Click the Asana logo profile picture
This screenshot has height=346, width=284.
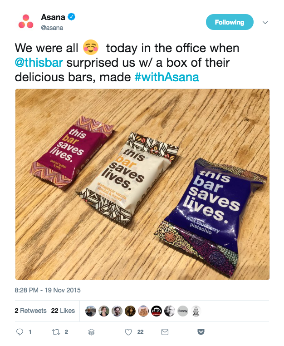[25, 21]
